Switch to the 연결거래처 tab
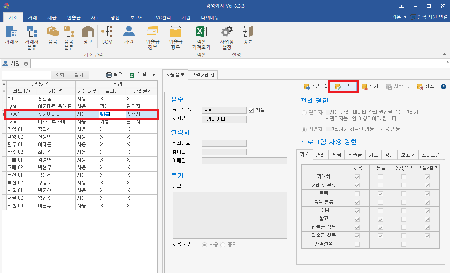The image size is (450, 273). coord(203,74)
